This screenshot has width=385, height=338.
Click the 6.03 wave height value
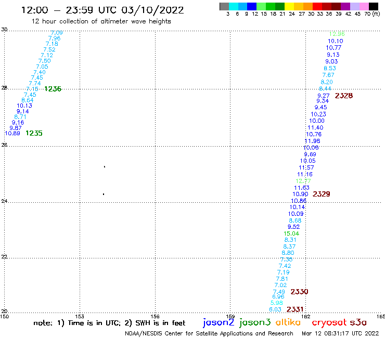(x=275, y=309)
